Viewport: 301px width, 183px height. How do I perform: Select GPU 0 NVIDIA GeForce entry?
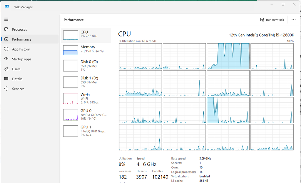pyautogui.click(x=86, y=114)
